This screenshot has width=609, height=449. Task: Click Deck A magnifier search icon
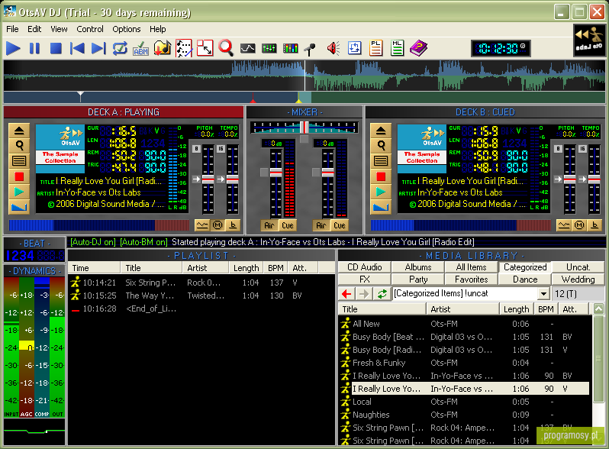(x=19, y=146)
